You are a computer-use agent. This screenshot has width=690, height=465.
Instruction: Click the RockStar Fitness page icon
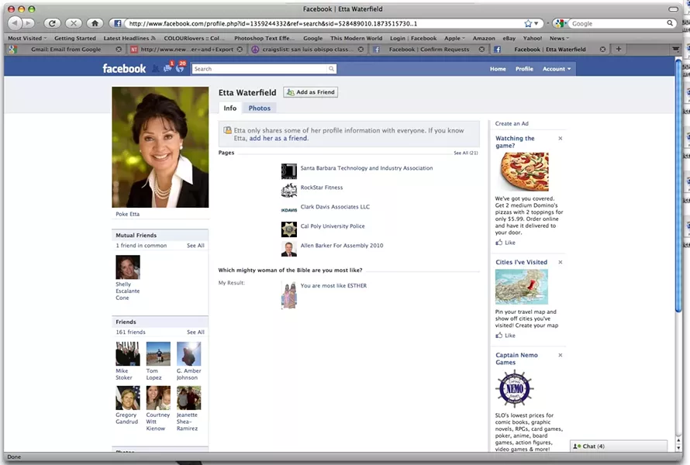coord(288,191)
